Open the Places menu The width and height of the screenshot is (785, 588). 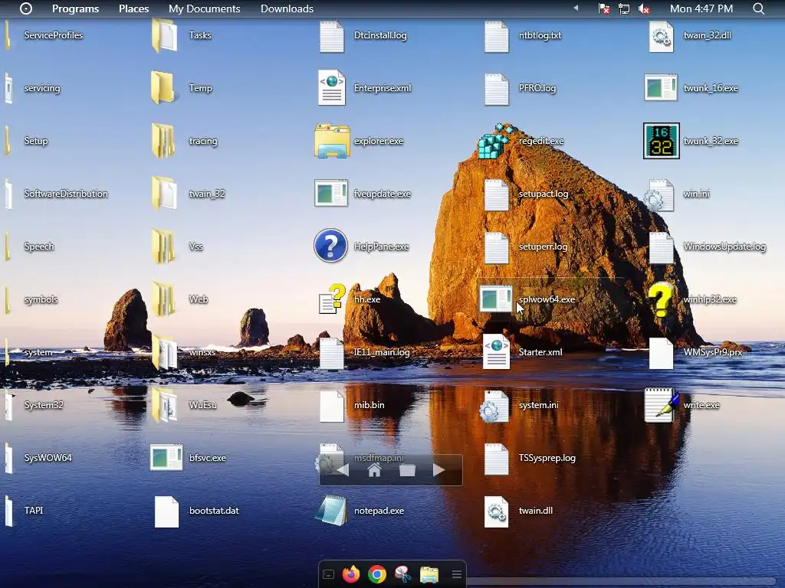(x=133, y=8)
